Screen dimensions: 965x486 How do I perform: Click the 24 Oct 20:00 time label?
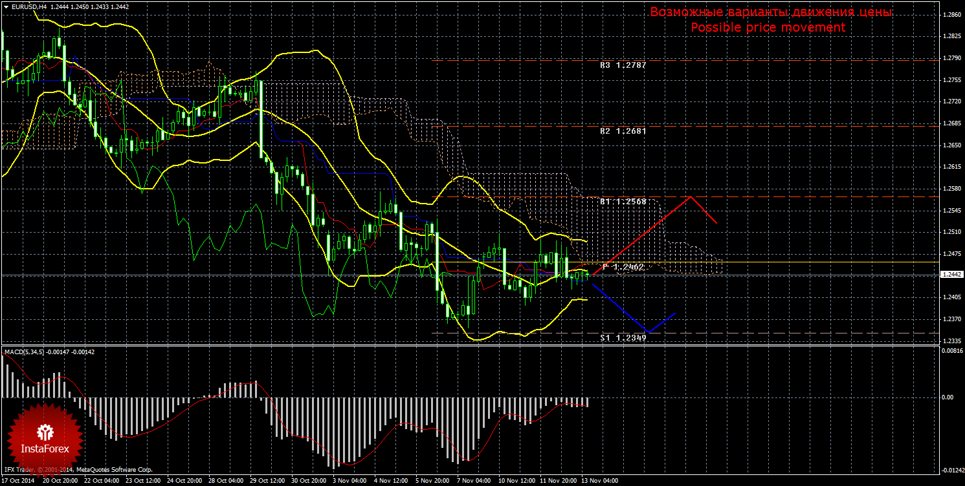tap(184, 481)
